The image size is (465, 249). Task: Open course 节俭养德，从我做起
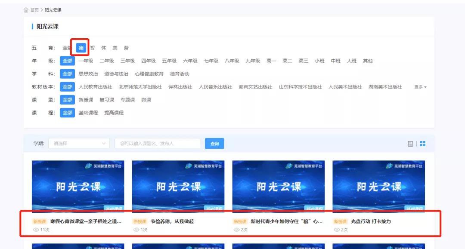[172, 221]
